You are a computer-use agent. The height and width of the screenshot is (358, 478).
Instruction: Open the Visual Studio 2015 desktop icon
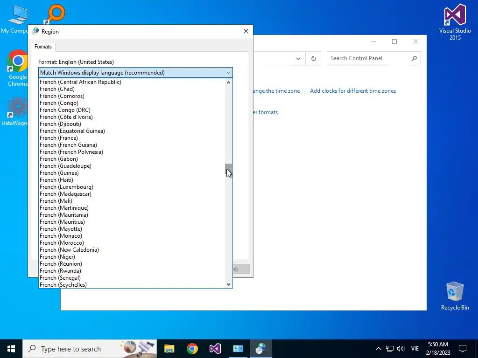[455, 22]
